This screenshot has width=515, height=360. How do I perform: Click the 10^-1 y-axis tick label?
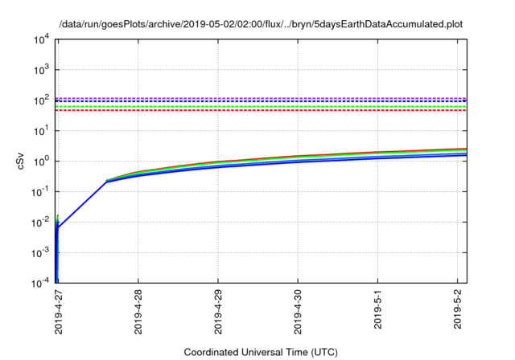(x=41, y=192)
